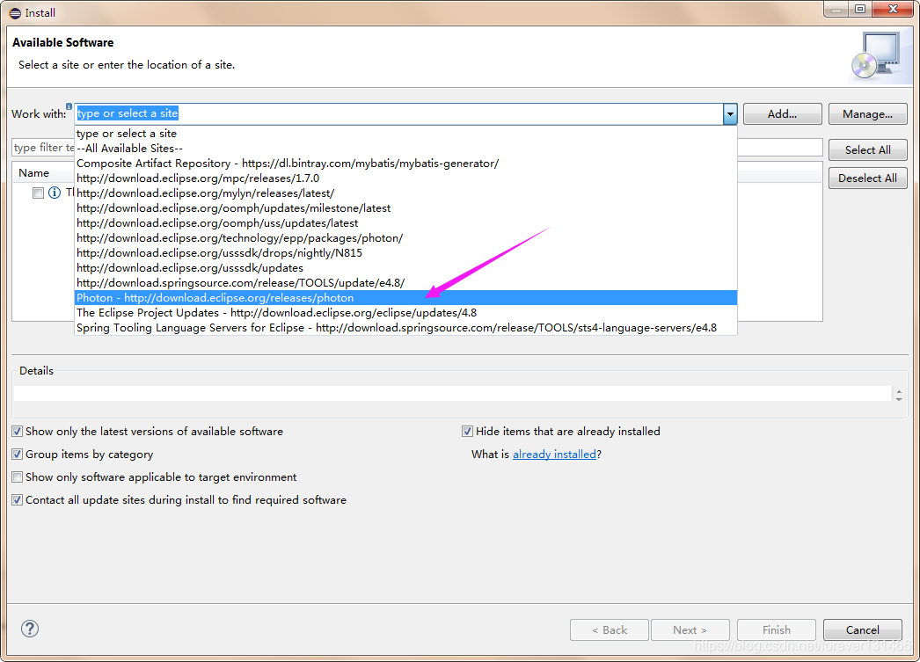This screenshot has width=920, height=662.
Task: Select the mylyn/releases/latest site
Action: point(405,193)
